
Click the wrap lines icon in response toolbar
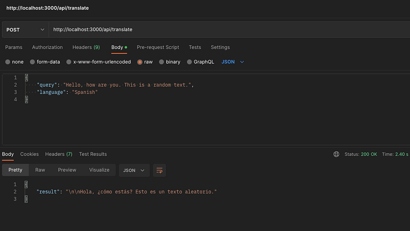point(159,170)
